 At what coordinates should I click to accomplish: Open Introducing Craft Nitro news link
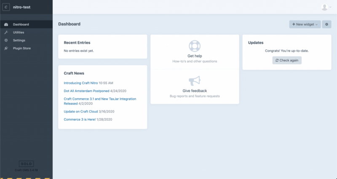point(80,83)
